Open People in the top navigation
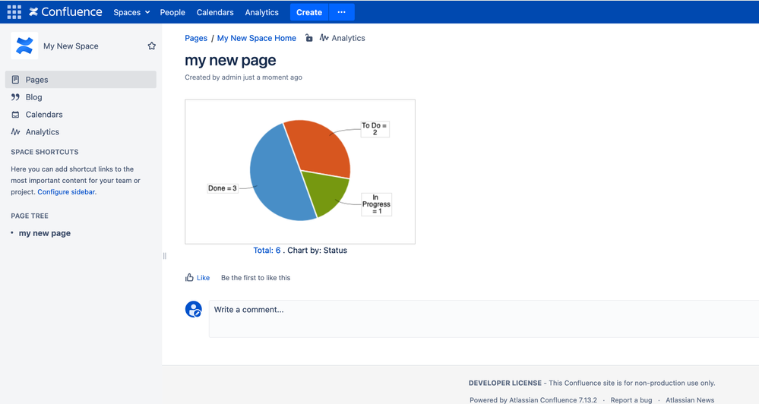The height and width of the screenshot is (404, 759). click(x=172, y=12)
